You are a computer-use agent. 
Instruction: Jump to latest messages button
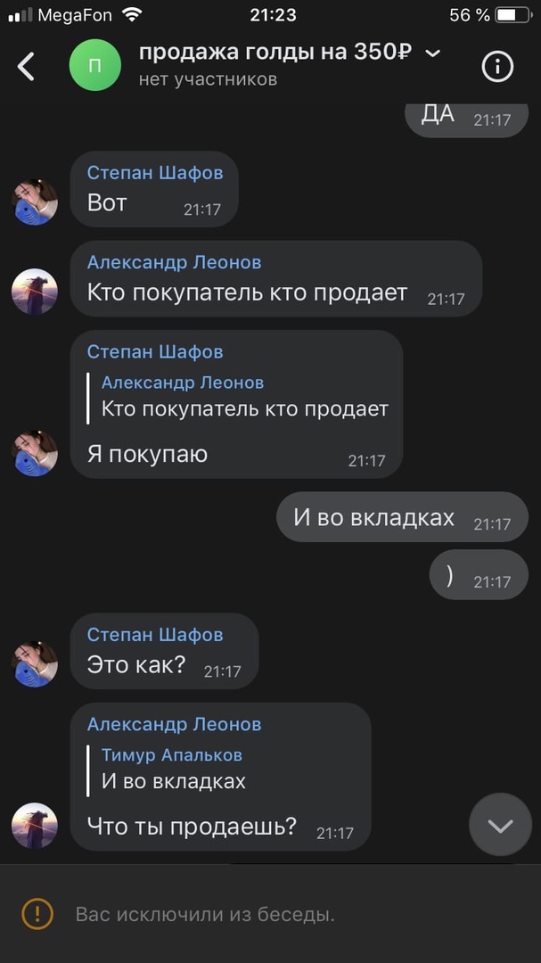point(501,824)
